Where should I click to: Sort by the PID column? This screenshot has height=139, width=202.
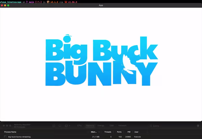pyautogui.click(x=129, y=132)
